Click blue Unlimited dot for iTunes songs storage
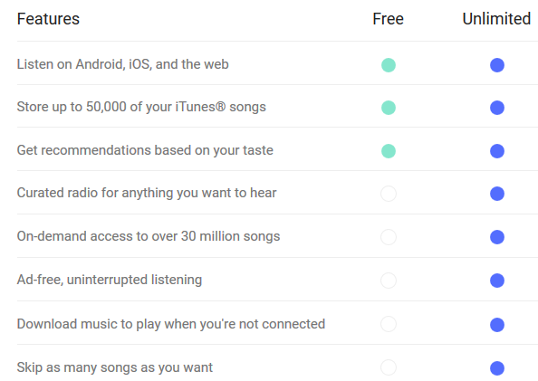 point(497,108)
